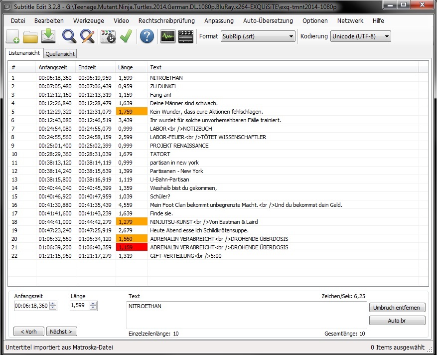437x355 pixels.
Task: Open the Find magnifier tool
Action: click(69, 36)
